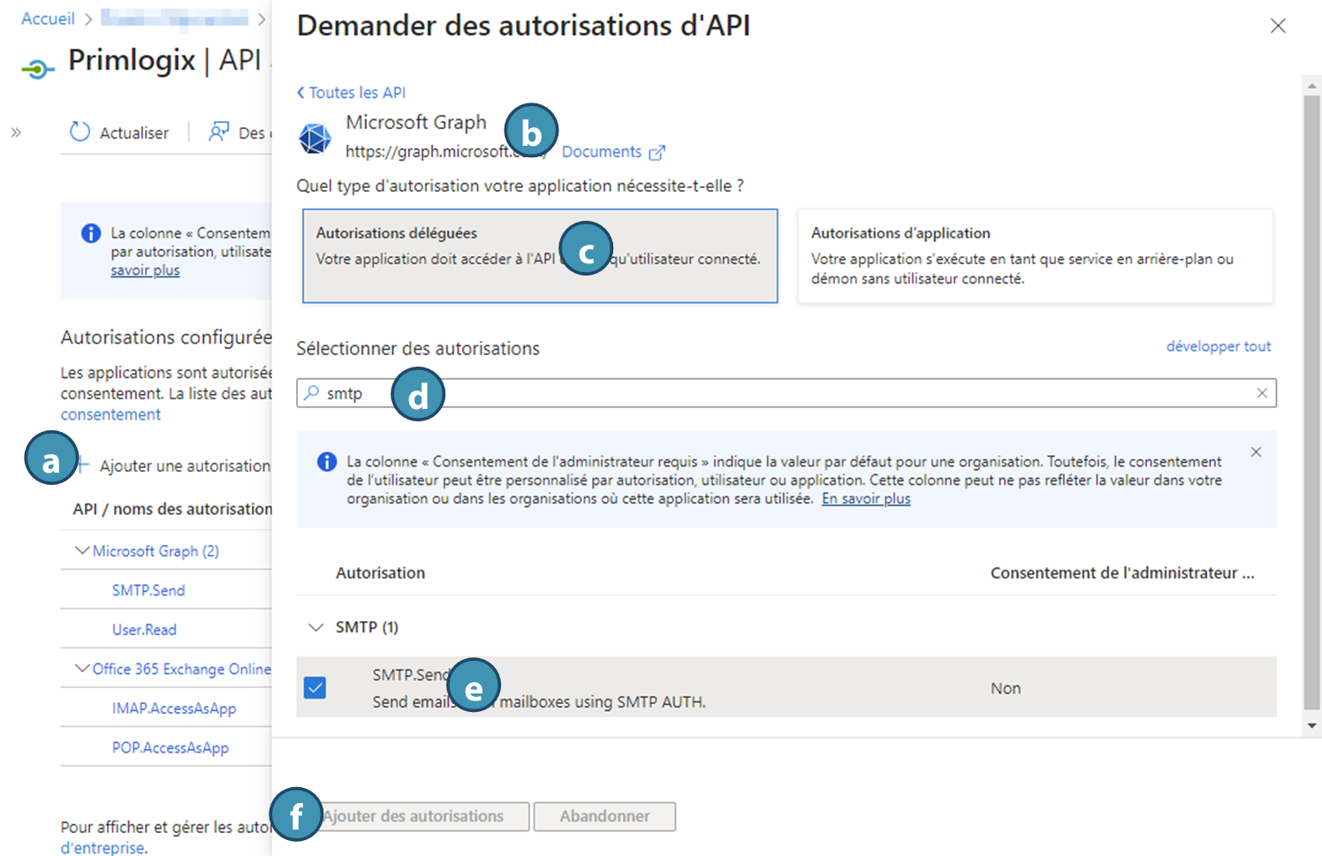Collapse the SMTP (1) group
1322x856 pixels.
click(x=315, y=627)
